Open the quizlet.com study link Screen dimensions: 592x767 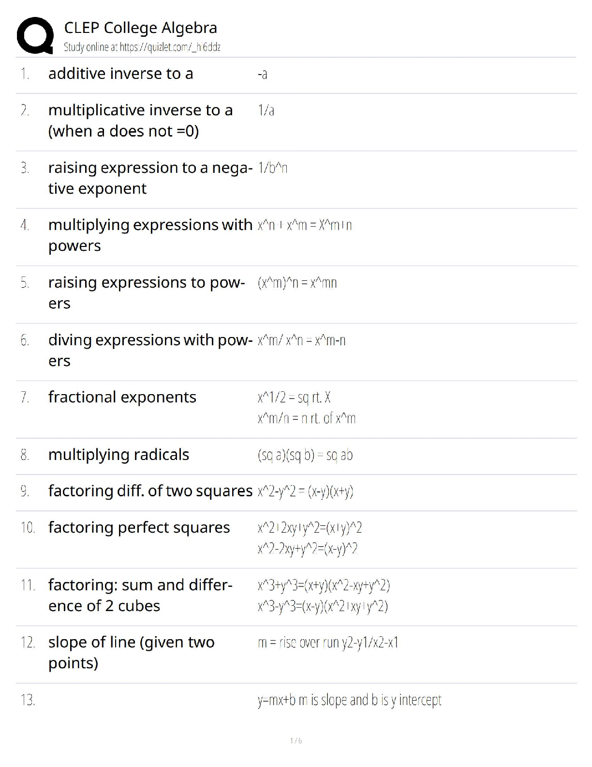[142, 47]
